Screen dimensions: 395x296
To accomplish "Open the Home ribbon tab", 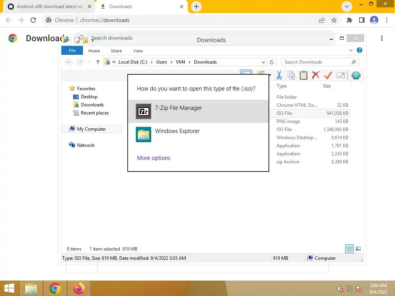I will tap(94, 51).
